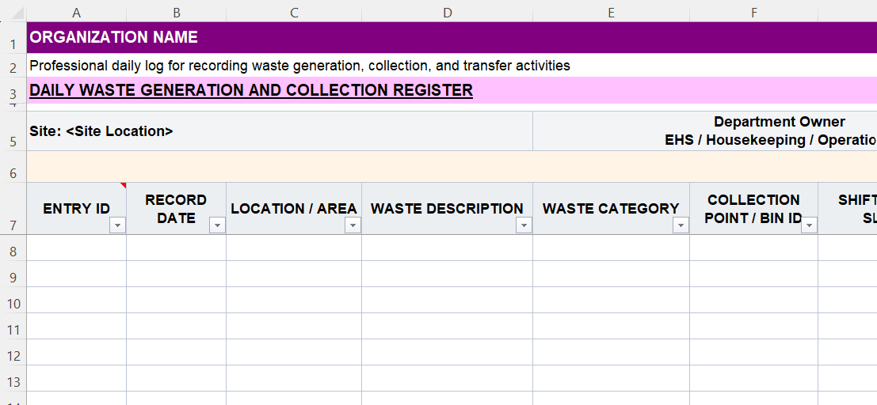The width and height of the screenshot is (877, 405).
Task: Select column F header
Action: click(x=753, y=12)
